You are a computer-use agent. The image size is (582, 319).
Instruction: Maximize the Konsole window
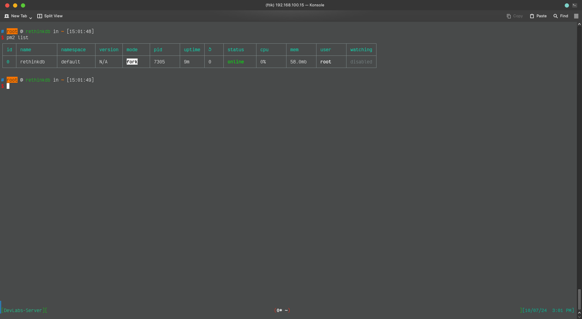[23, 5]
